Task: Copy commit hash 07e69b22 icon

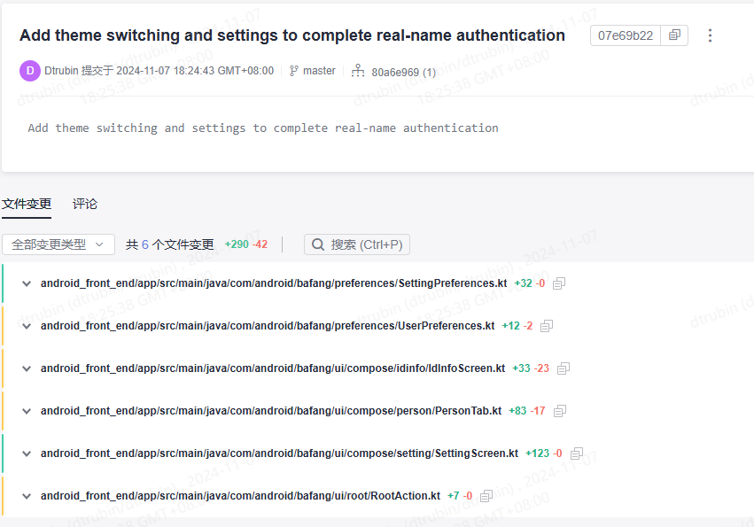Action: point(674,35)
